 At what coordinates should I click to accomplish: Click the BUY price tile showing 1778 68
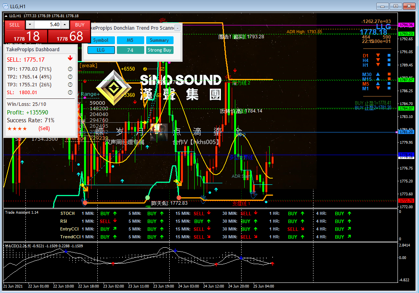(x=69, y=36)
